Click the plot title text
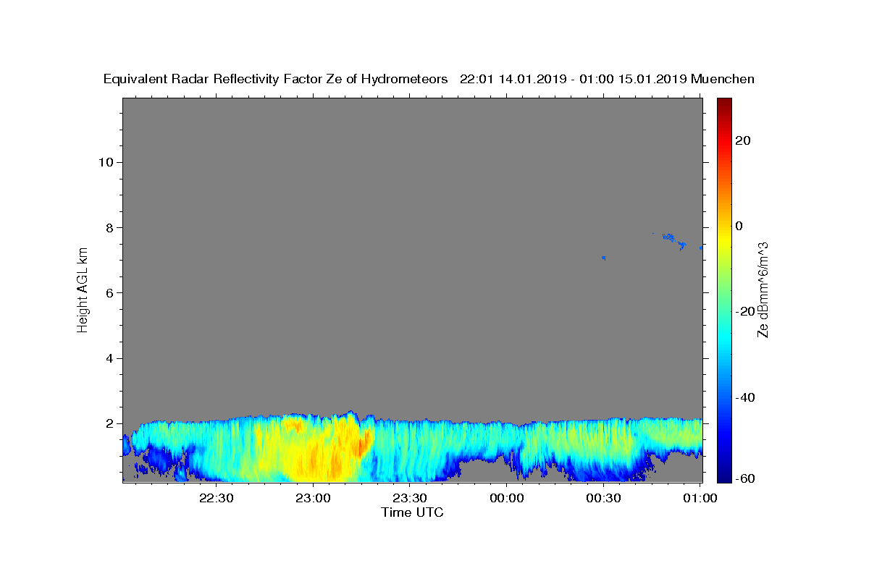 (x=429, y=79)
